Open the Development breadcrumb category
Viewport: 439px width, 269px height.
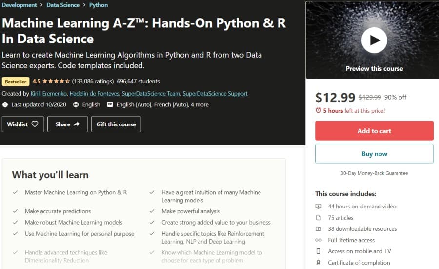(x=20, y=5)
